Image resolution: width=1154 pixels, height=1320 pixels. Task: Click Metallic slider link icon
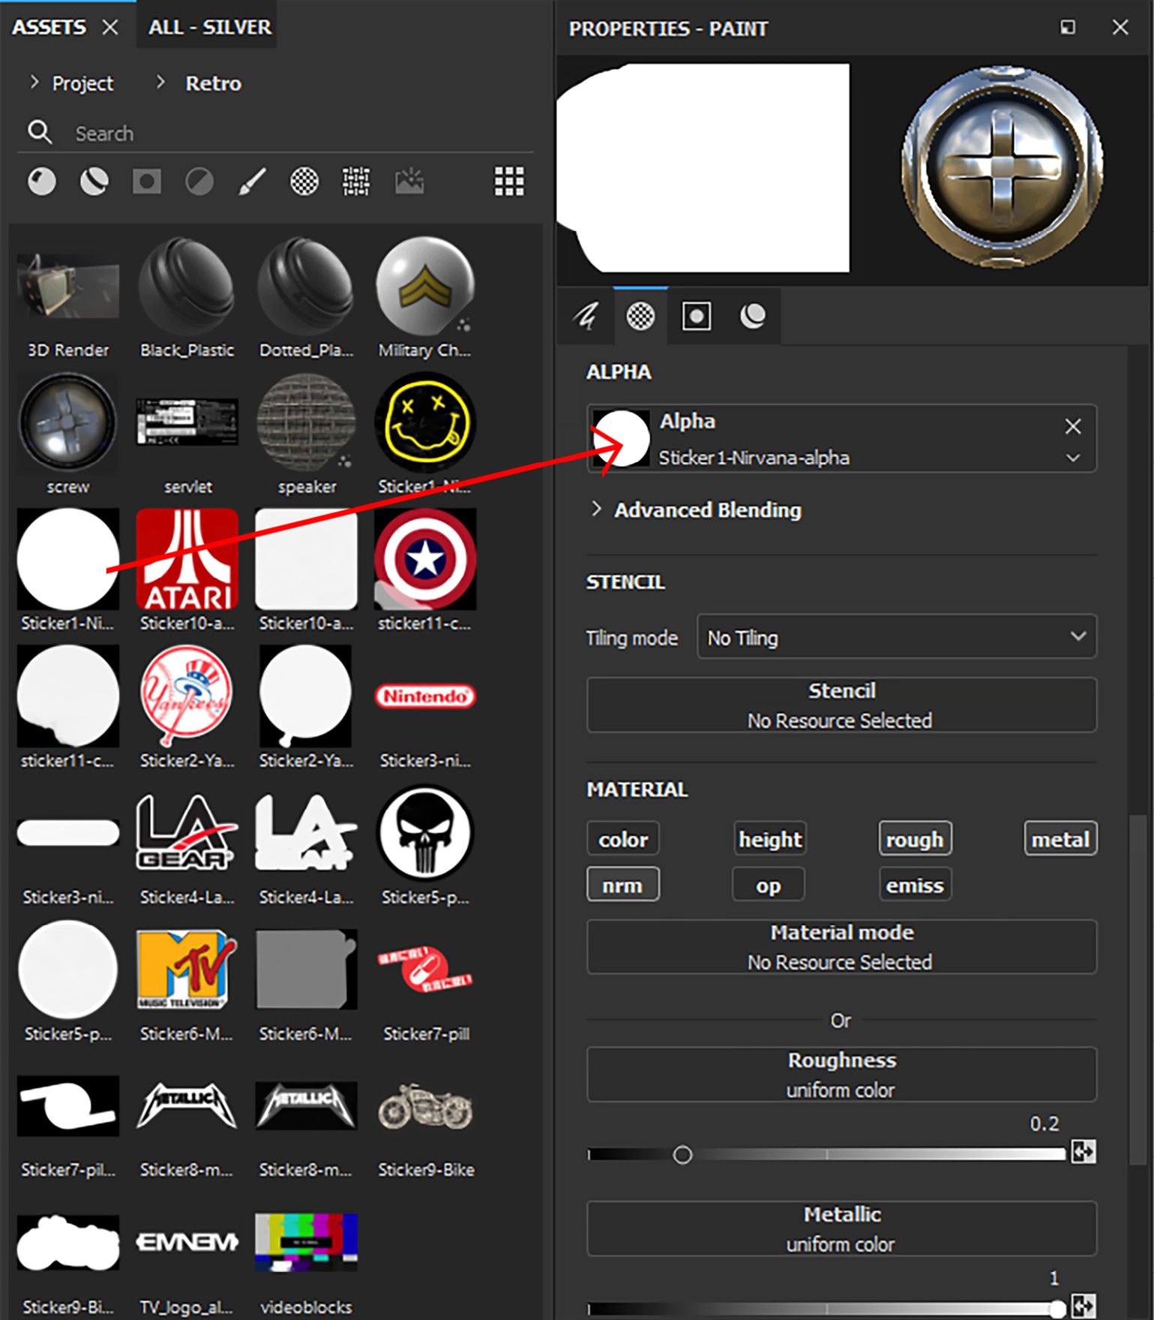click(x=1084, y=1306)
